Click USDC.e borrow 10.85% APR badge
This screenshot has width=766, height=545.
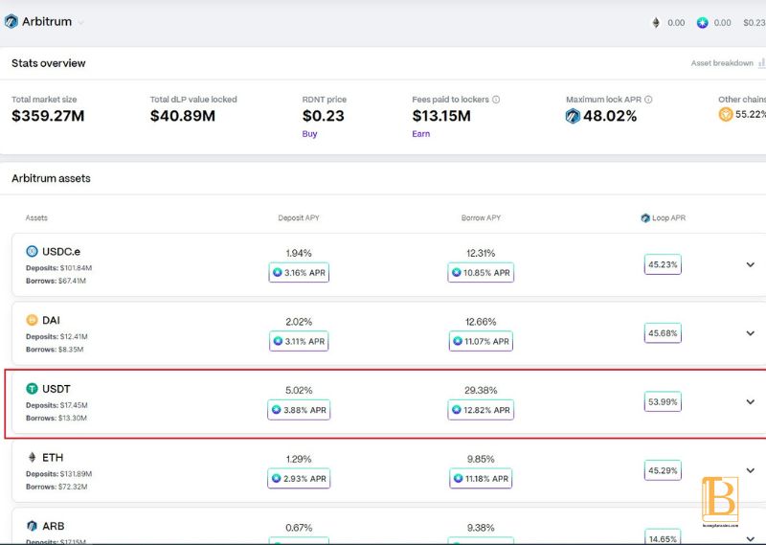481,273
